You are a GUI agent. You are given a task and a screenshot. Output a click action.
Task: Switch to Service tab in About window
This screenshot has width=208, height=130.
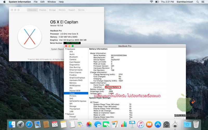click(81, 10)
